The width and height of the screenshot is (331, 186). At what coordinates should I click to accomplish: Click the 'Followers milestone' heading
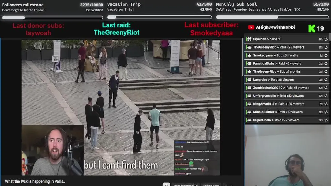[x=23, y=5]
